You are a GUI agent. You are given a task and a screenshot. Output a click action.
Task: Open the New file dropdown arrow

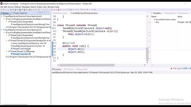tap(4, 10)
